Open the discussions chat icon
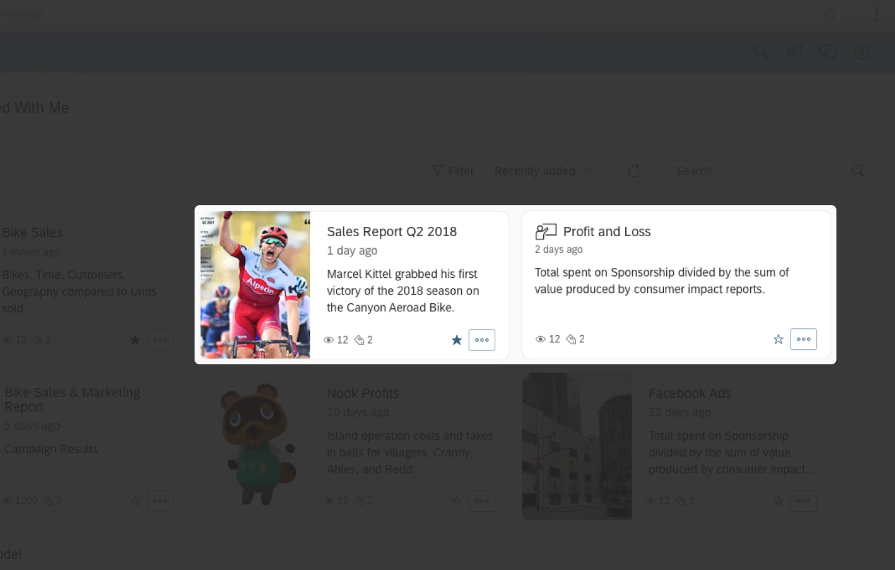 coord(827,52)
